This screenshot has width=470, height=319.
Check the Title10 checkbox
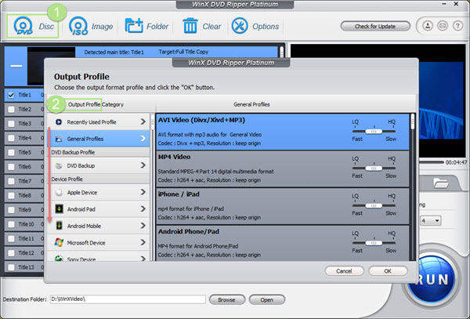click(11, 224)
